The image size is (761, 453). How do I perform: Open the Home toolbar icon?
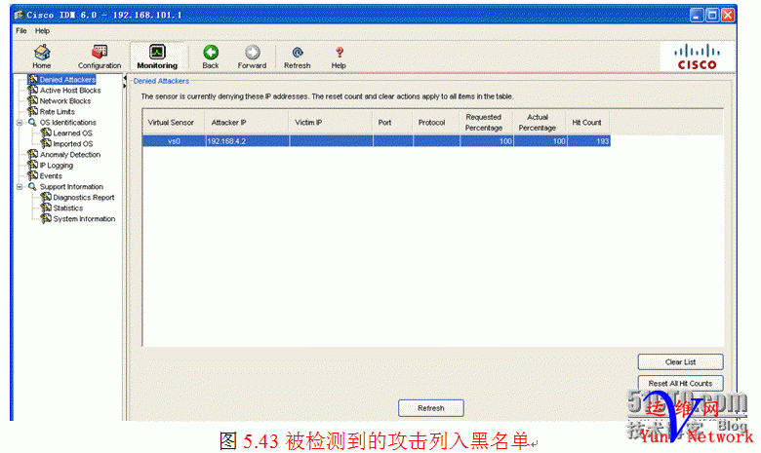coord(42,53)
